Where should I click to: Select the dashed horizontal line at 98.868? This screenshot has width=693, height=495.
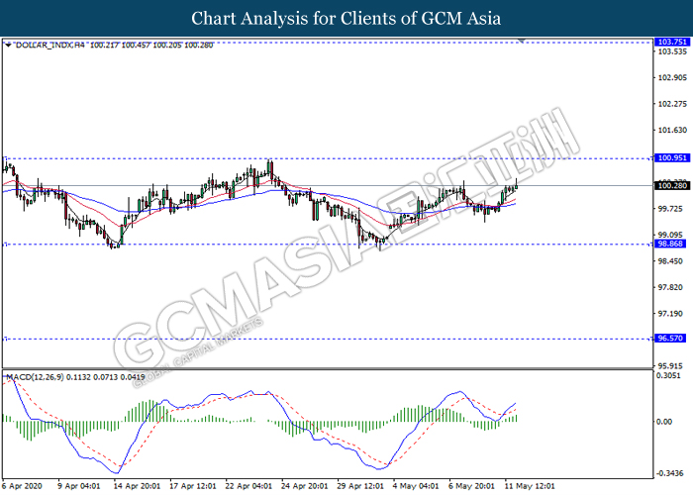(297, 244)
